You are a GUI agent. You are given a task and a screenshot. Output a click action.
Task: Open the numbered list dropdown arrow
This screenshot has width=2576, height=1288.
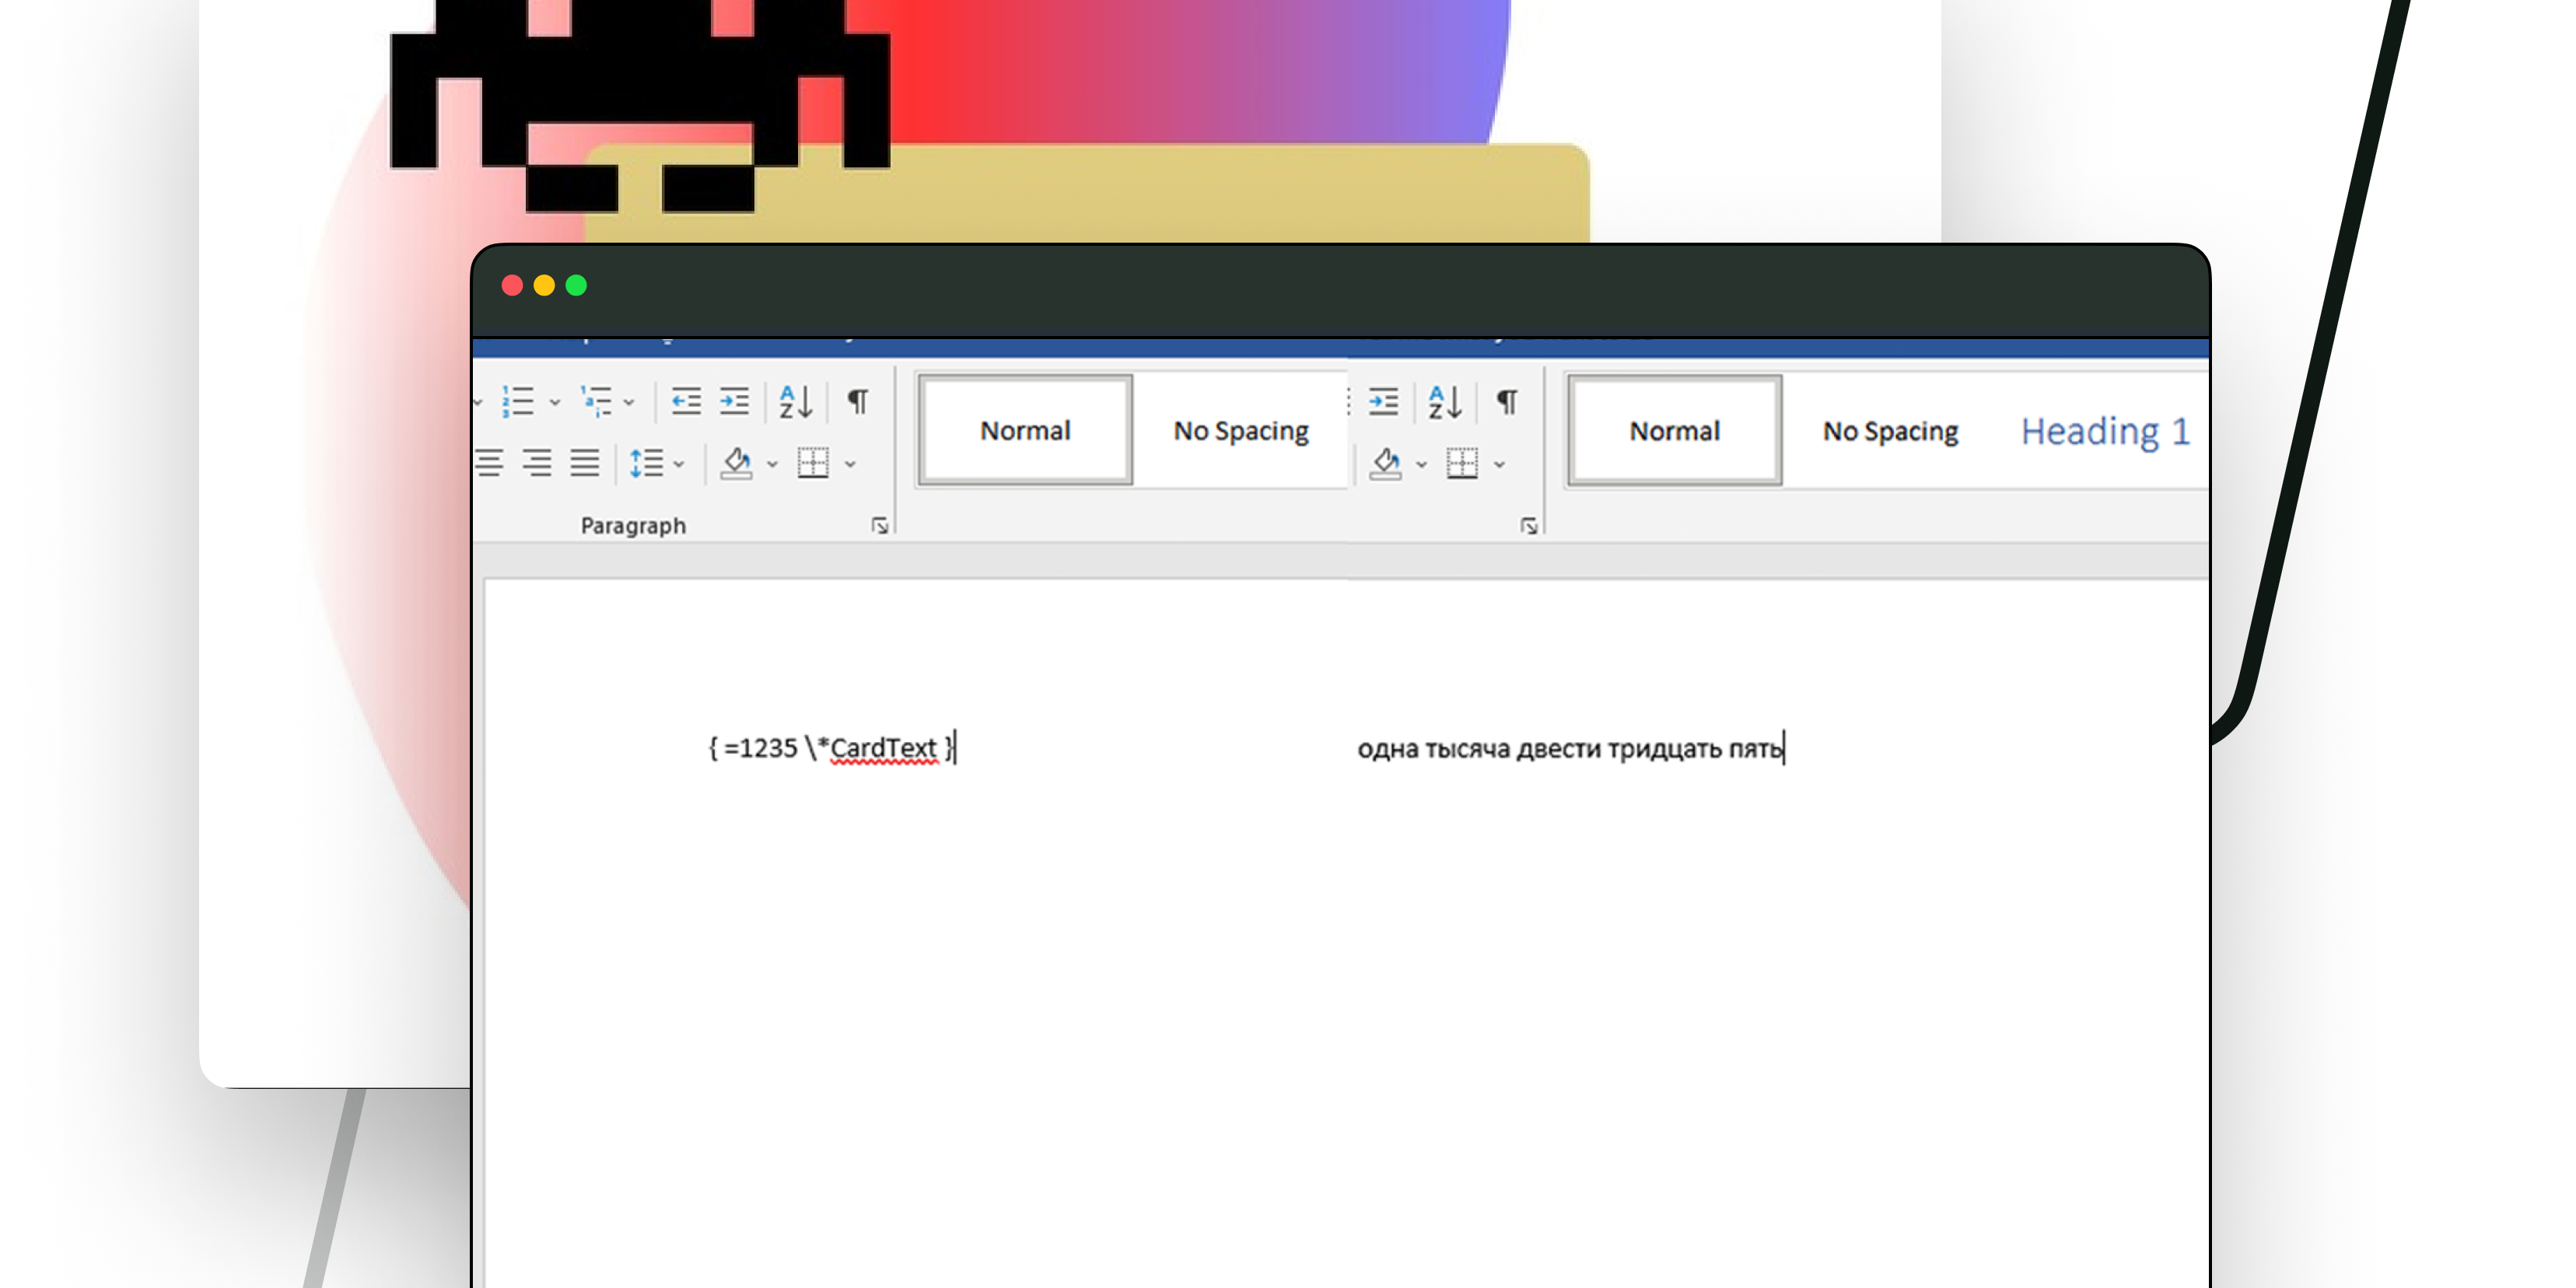pyautogui.click(x=555, y=403)
